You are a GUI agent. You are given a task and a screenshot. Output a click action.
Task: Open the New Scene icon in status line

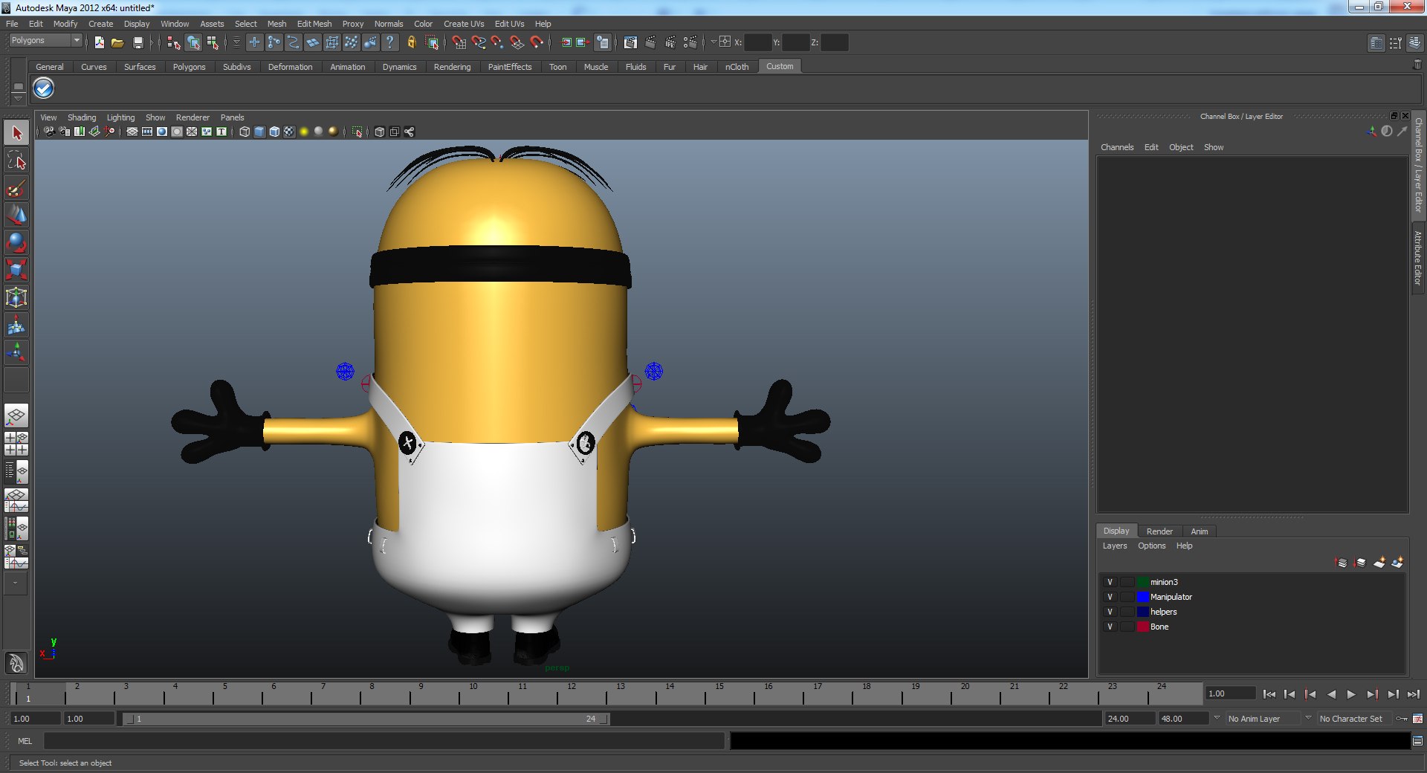[99, 42]
